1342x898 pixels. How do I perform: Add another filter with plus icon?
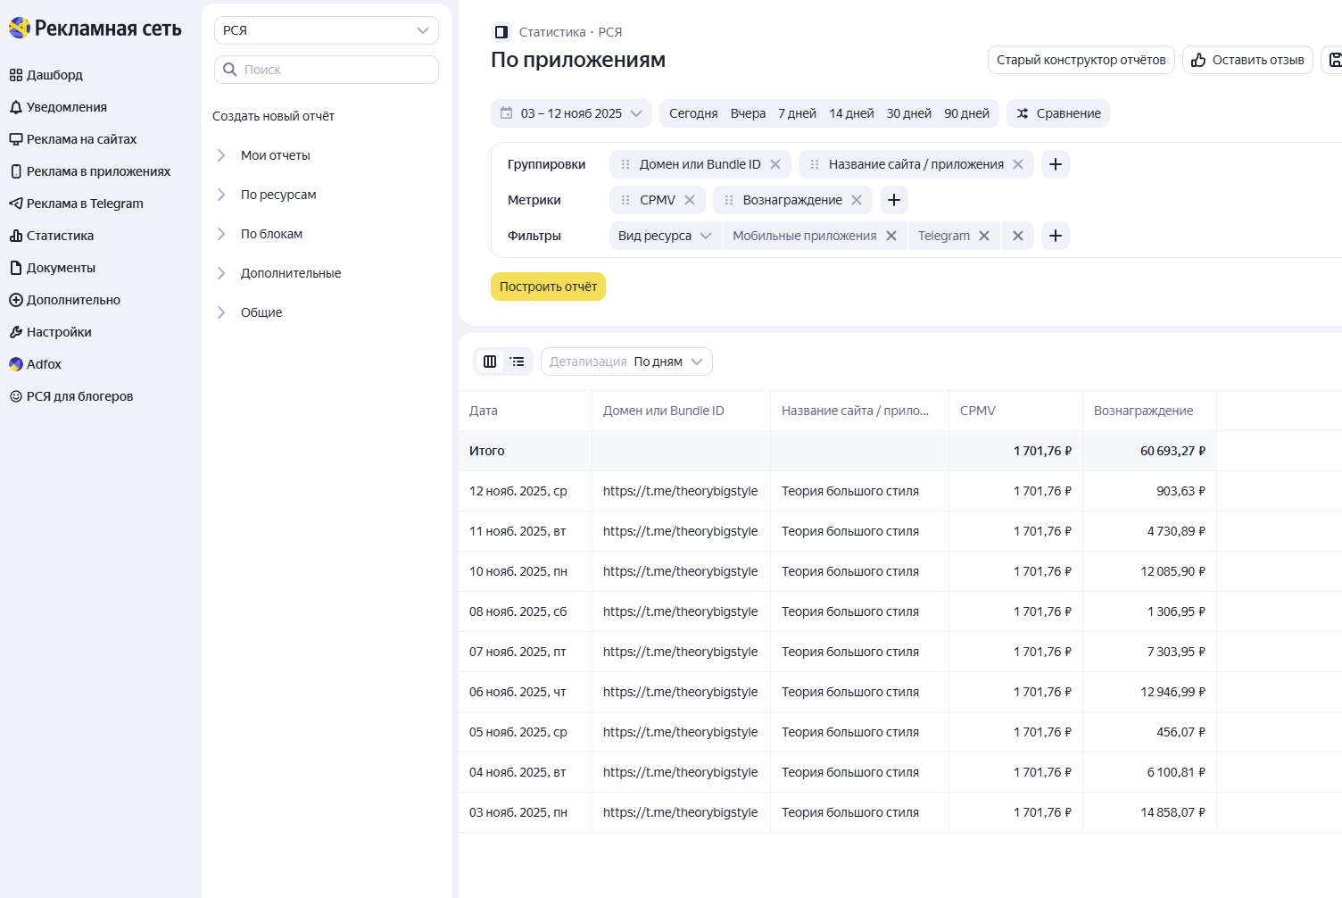tap(1055, 236)
